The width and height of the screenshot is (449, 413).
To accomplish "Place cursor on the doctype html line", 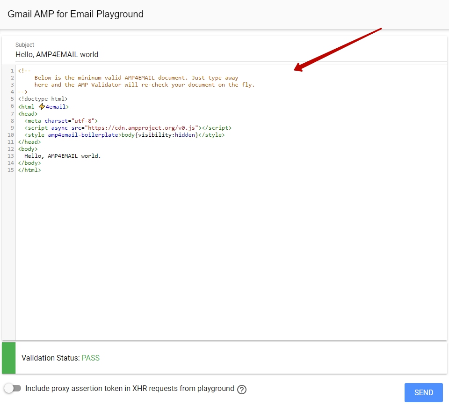I will pos(43,99).
